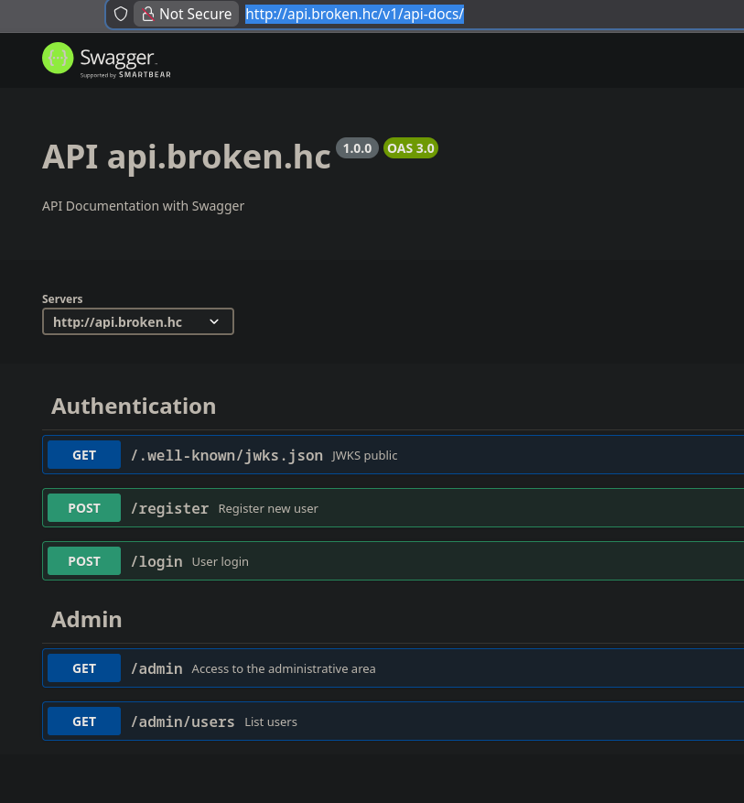744x803 pixels.
Task: Click the GET badge for /admin/users
Action: 84,722
